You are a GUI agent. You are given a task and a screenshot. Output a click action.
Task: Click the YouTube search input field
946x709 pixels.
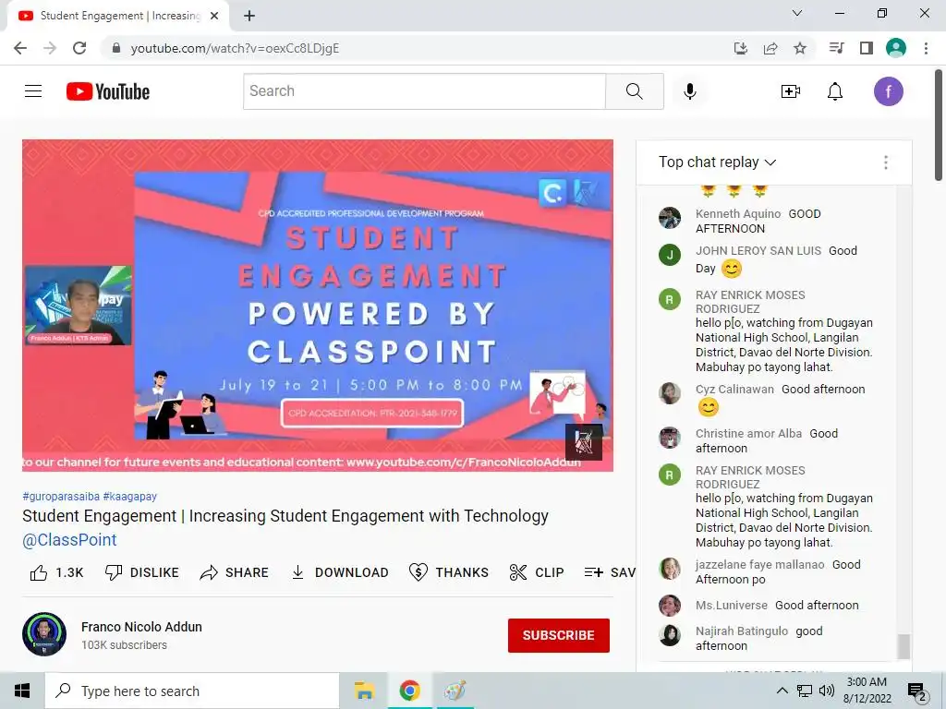[x=425, y=91]
